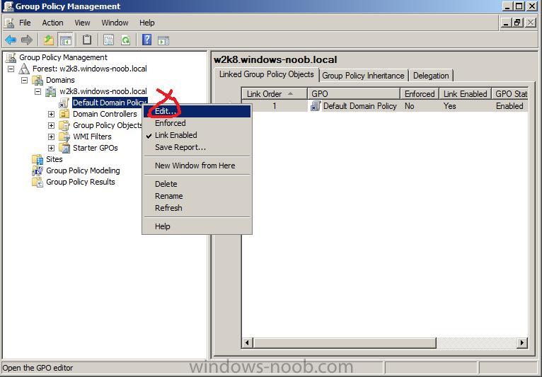
Task: Switch to Group Policy Inheritance tab
Action: pyautogui.click(x=363, y=76)
